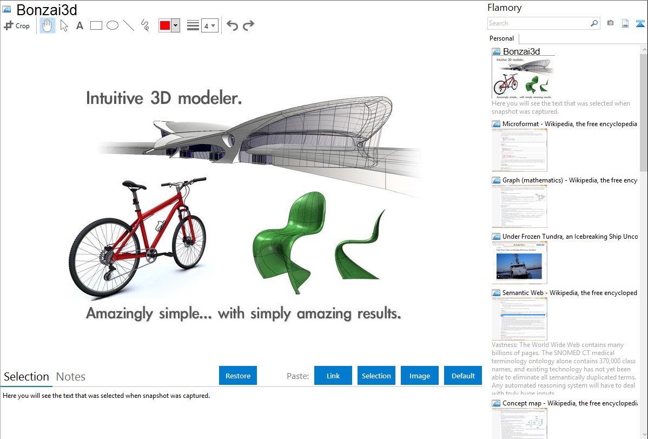Screen dimensions: 648x439
Task: Open the Selection tab
Action: [27, 377]
